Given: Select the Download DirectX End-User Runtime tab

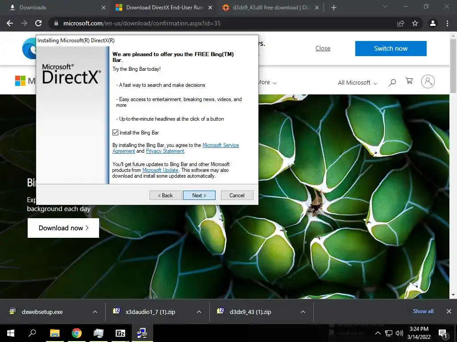Looking at the screenshot, I should [165, 8].
